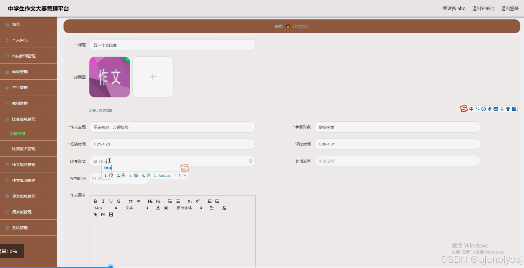This screenshot has width=524, height=268.
Task: Apply subscript formatting
Action: (190, 201)
